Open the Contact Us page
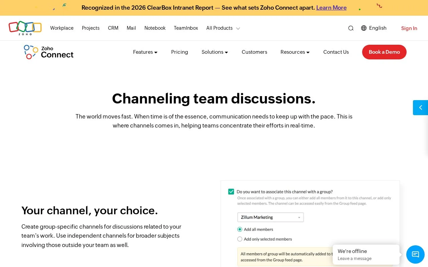Screen dimensions: 428x267 [336, 52]
